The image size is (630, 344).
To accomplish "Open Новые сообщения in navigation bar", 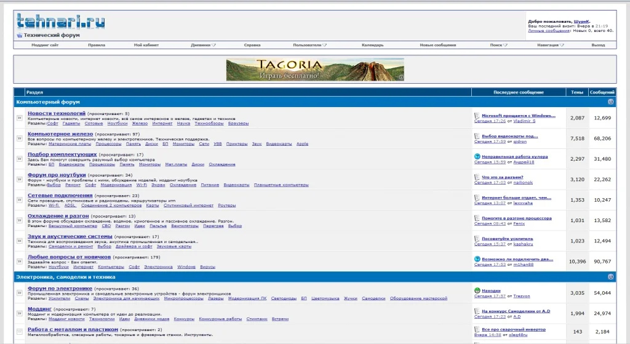I will click(x=438, y=45).
